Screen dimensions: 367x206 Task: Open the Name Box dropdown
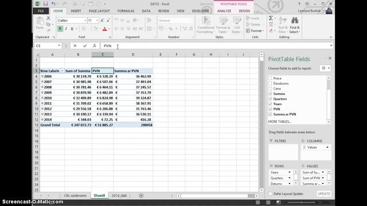[59, 46]
